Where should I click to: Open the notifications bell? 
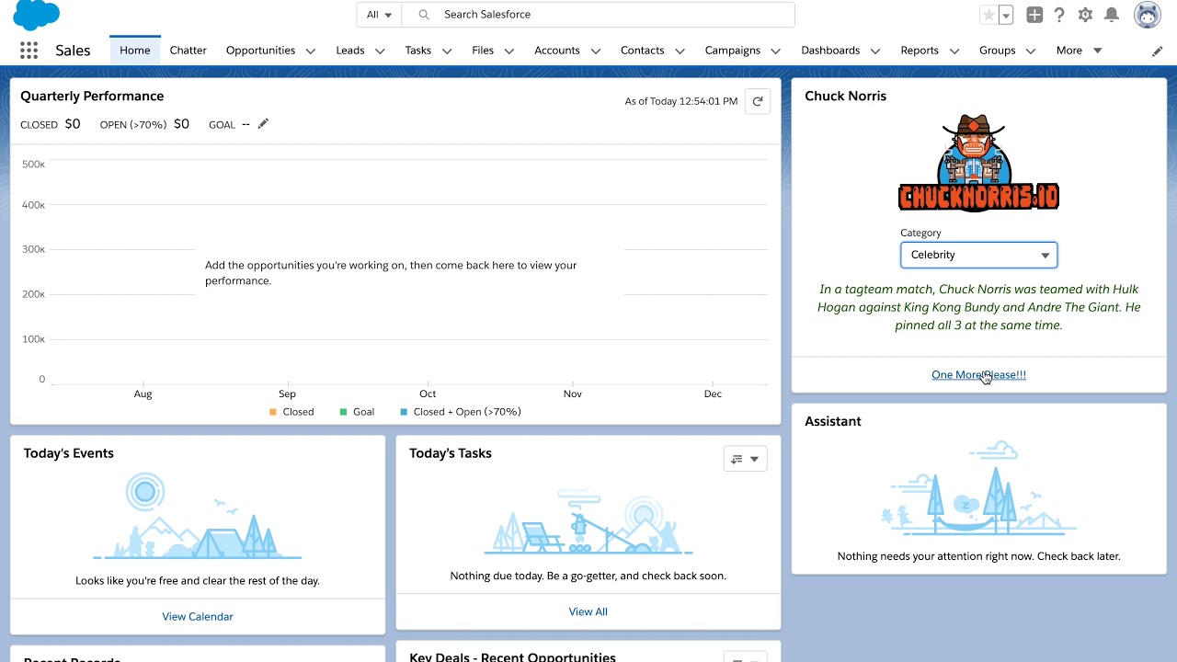point(1112,15)
